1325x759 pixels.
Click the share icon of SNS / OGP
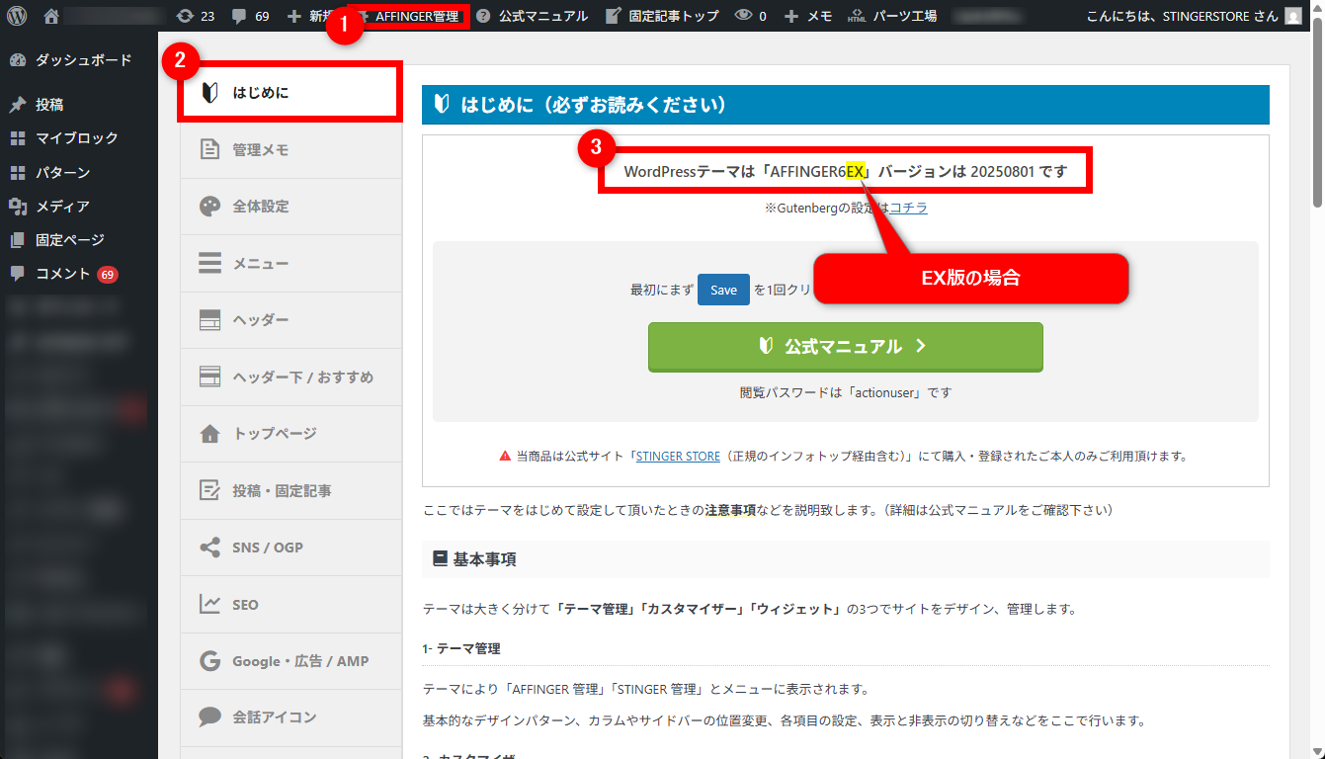pyautogui.click(x=209, y=548)
